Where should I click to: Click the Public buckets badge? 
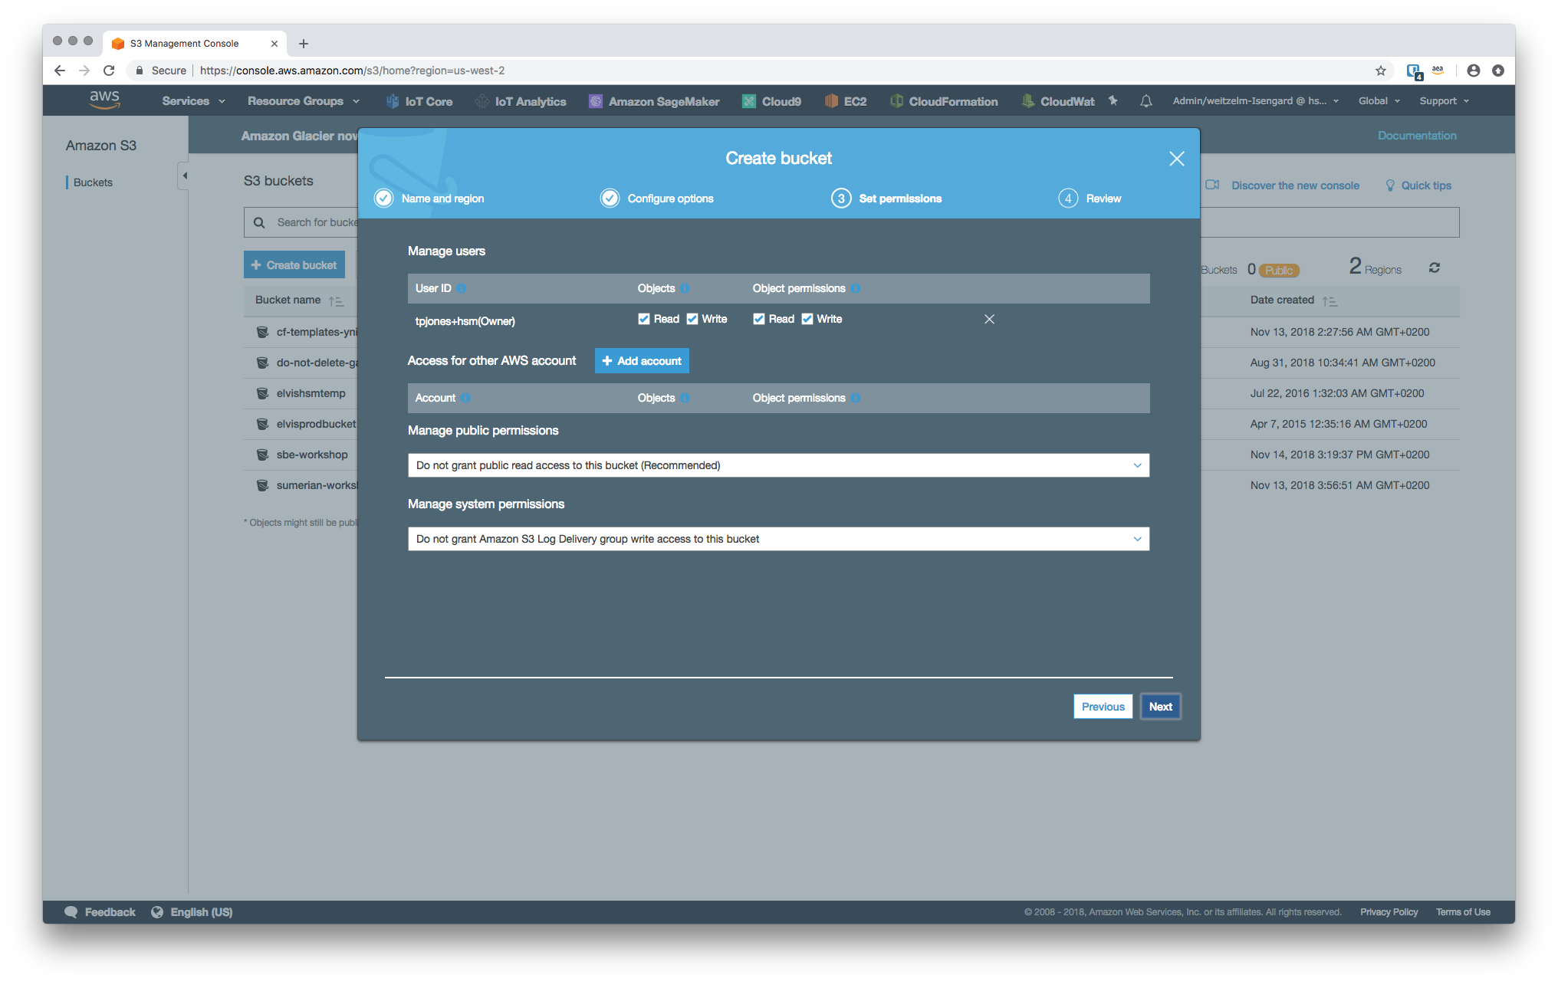(x=1279, y=271)
